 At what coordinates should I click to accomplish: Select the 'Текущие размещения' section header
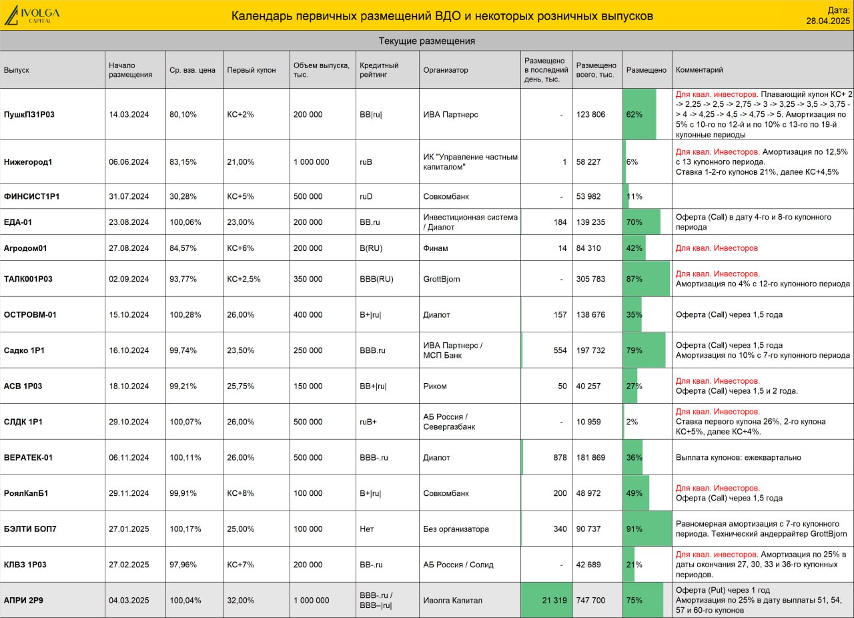[x=426, y=41]
